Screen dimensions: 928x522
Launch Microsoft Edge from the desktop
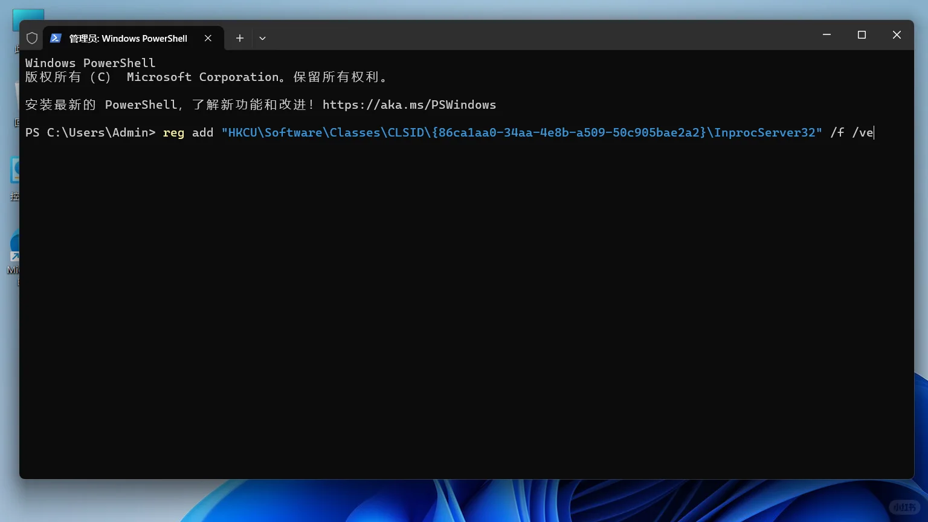click(15, 245)
